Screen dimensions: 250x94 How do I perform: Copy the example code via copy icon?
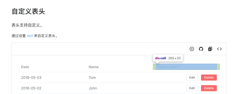pos(210,49)
